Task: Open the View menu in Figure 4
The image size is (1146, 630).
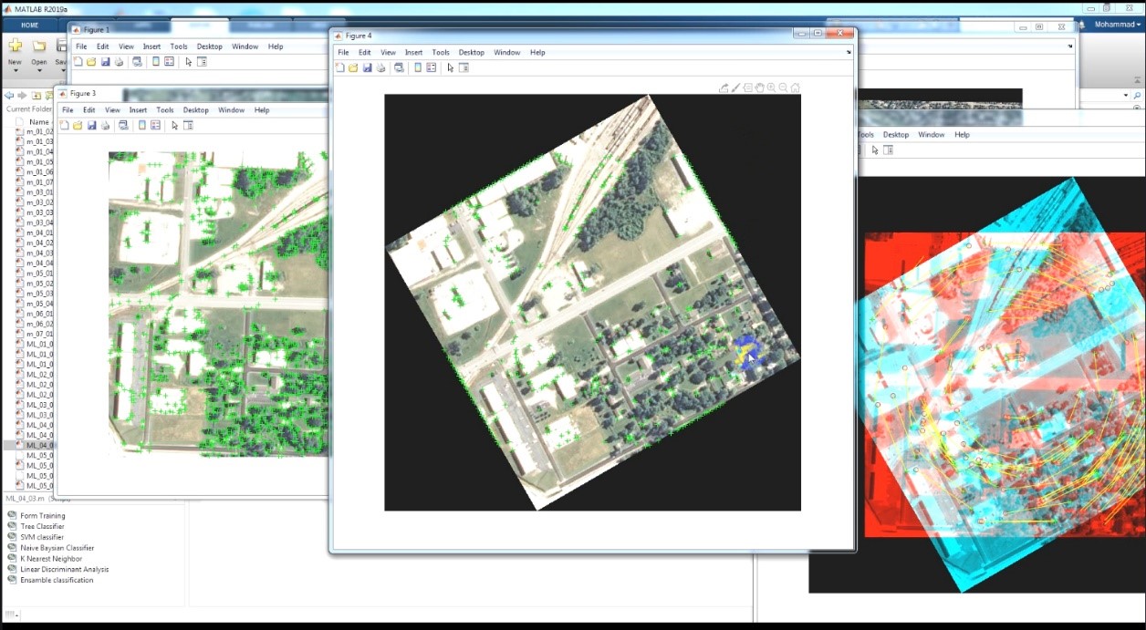Action: 388,52
